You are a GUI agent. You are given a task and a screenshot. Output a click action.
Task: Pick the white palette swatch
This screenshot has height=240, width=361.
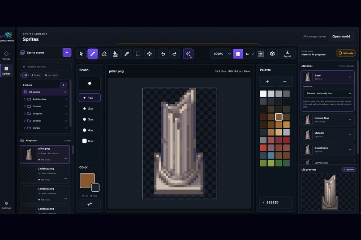(x=263, y=94)
